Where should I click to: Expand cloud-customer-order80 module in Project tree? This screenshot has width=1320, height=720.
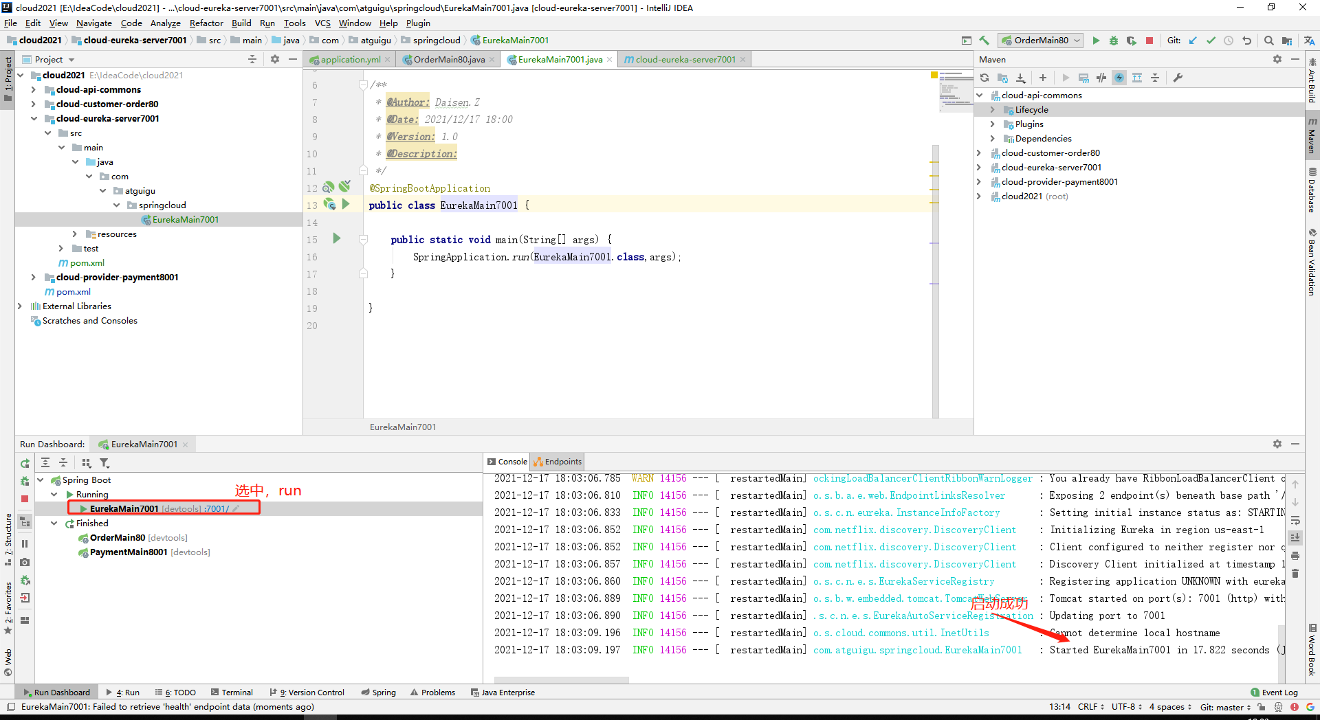coord(33,104)
